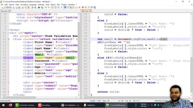193x108 pixels.
Task: Open the Search menu
Action: point(11,4)
